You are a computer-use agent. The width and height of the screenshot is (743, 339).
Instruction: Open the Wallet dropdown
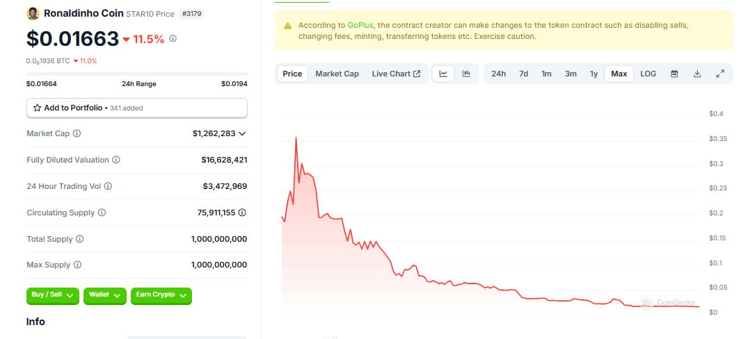(105, 295)
